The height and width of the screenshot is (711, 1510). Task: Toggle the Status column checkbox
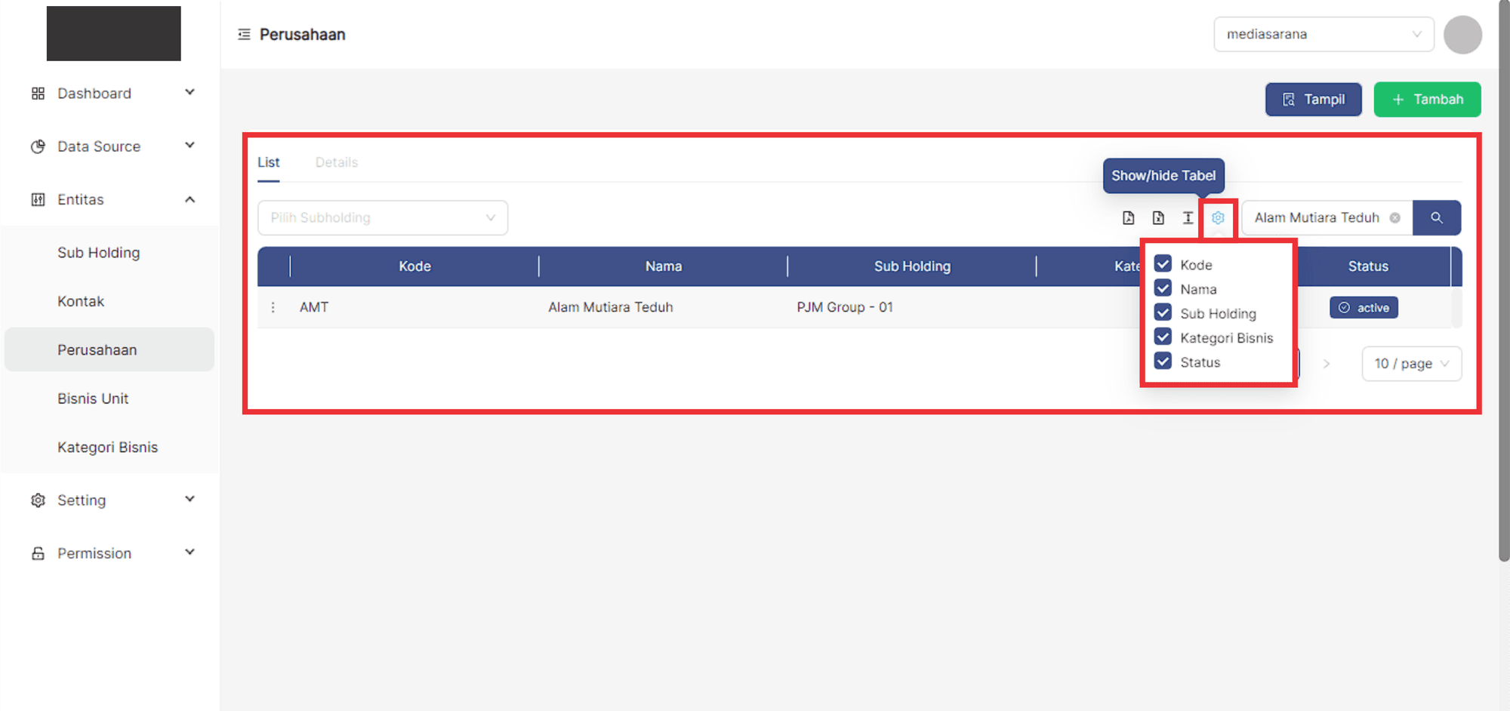(x=1163, y=362)
